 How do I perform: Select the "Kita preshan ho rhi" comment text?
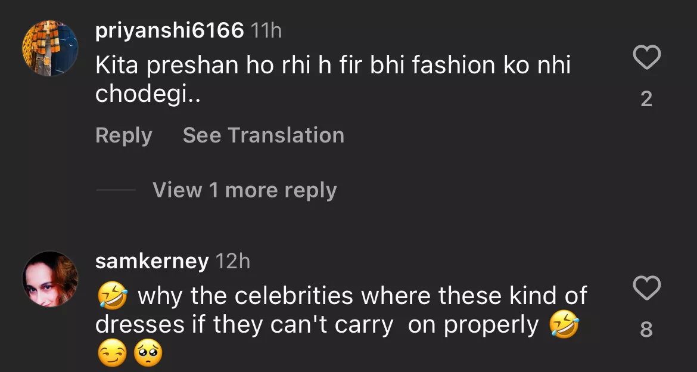pos(332,79)
